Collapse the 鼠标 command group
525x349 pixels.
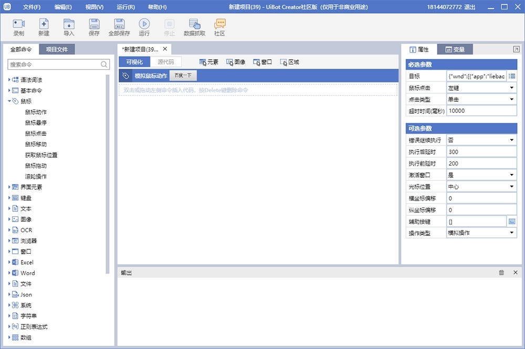point(10,101)
